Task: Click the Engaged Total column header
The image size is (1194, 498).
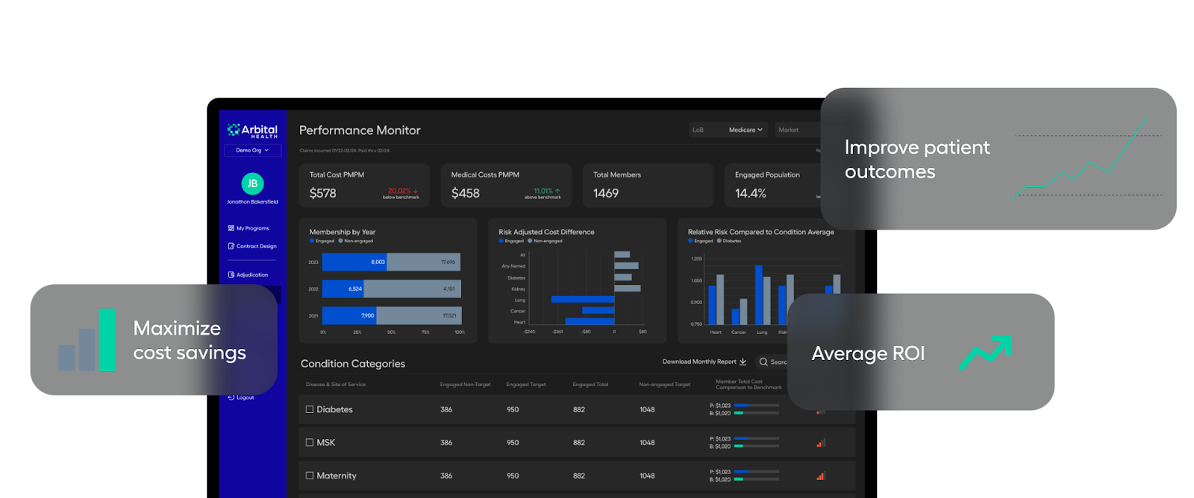Action: pos(590,385)
